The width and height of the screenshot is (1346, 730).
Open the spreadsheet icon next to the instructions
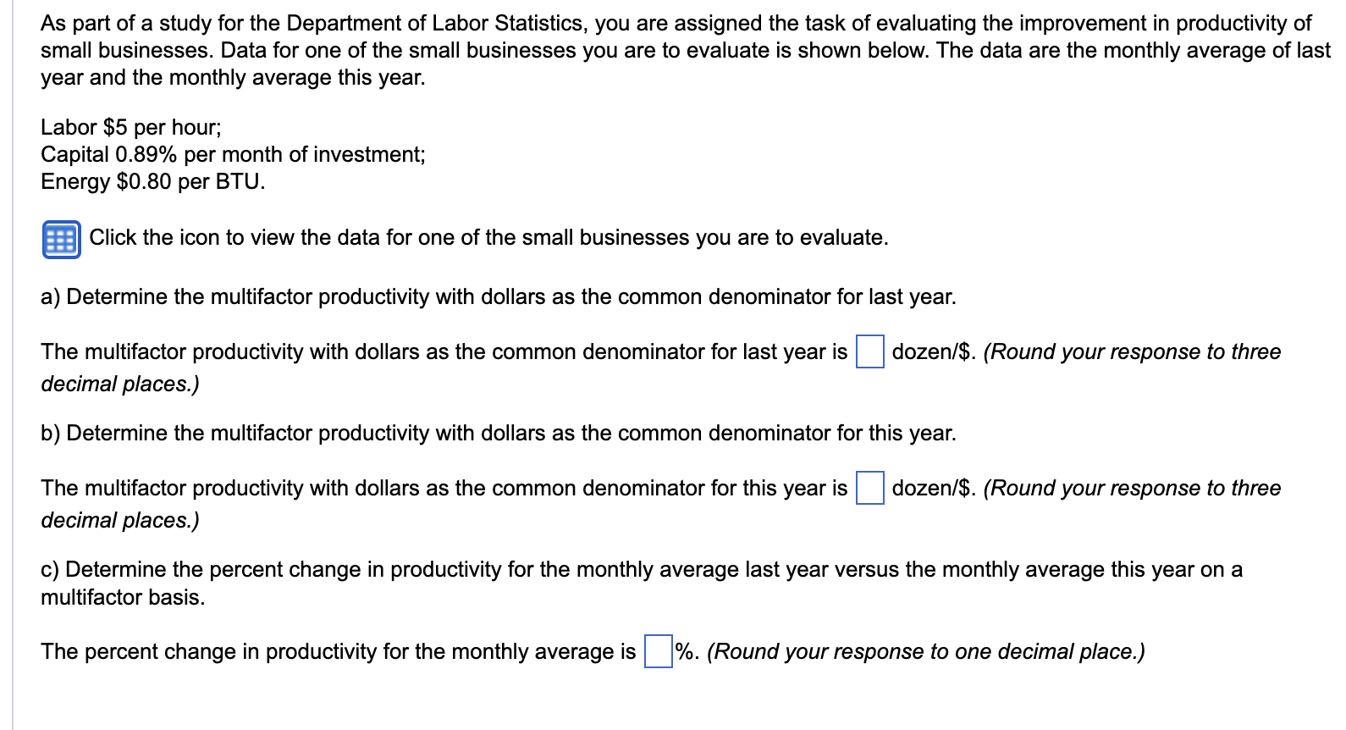pyautogui.click(x=60, y=238)
